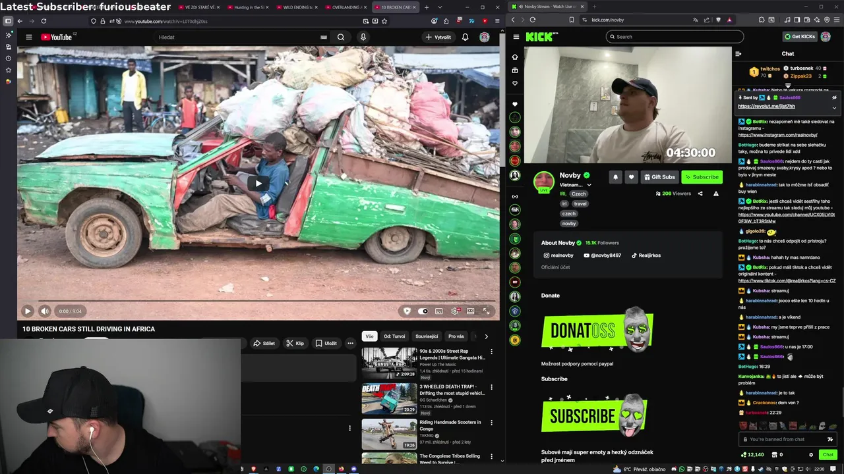
Task: Click the green Chat send button
Action: tap(828, 455)
